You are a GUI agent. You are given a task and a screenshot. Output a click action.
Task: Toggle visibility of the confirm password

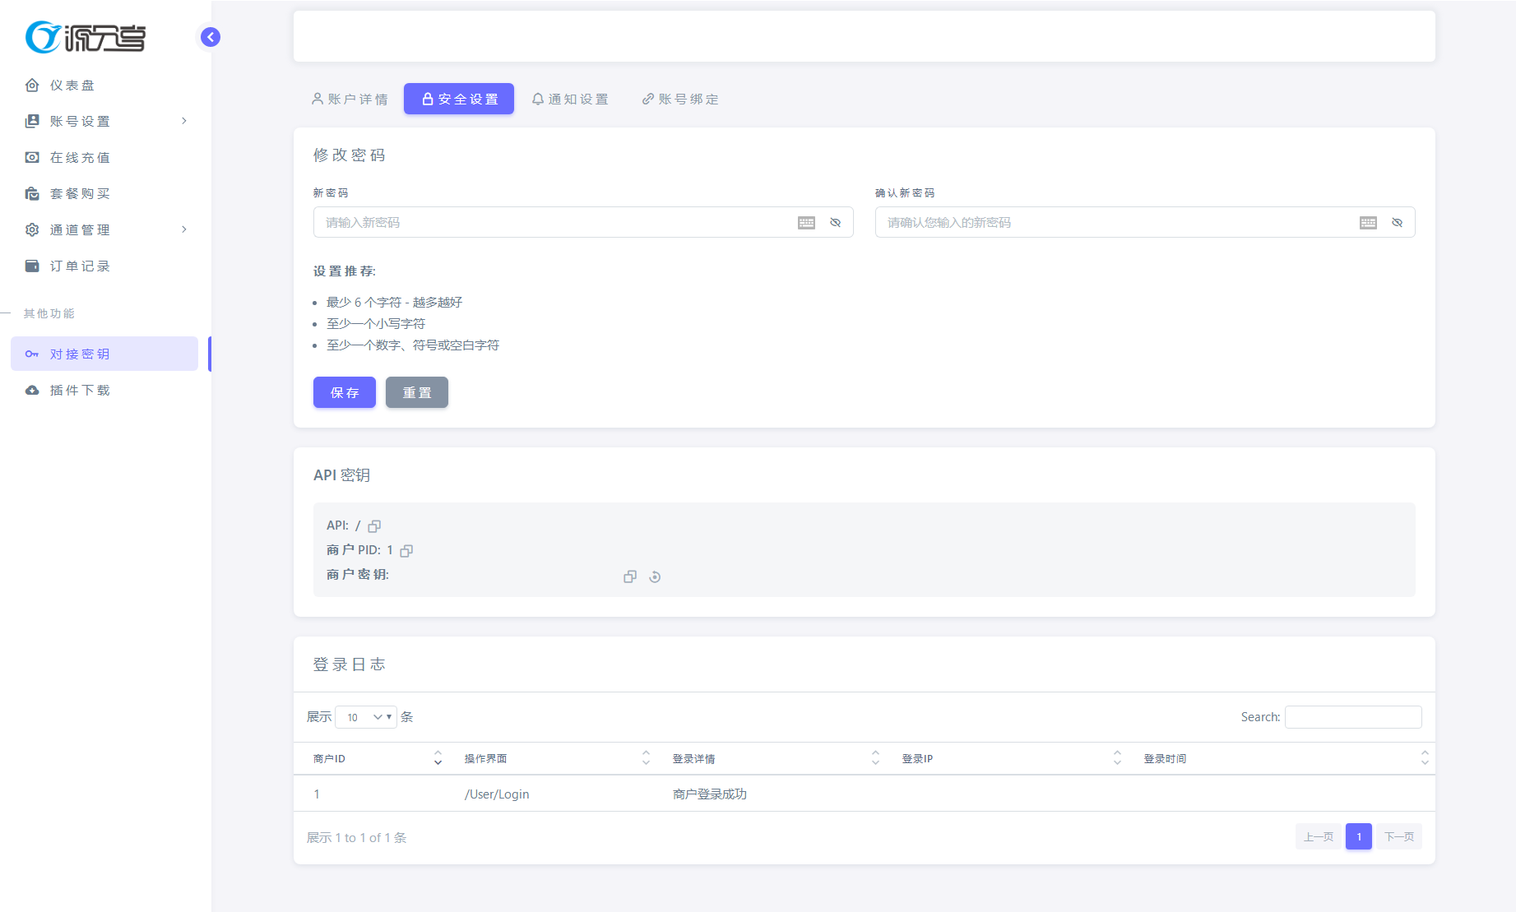click(1397, 223)
